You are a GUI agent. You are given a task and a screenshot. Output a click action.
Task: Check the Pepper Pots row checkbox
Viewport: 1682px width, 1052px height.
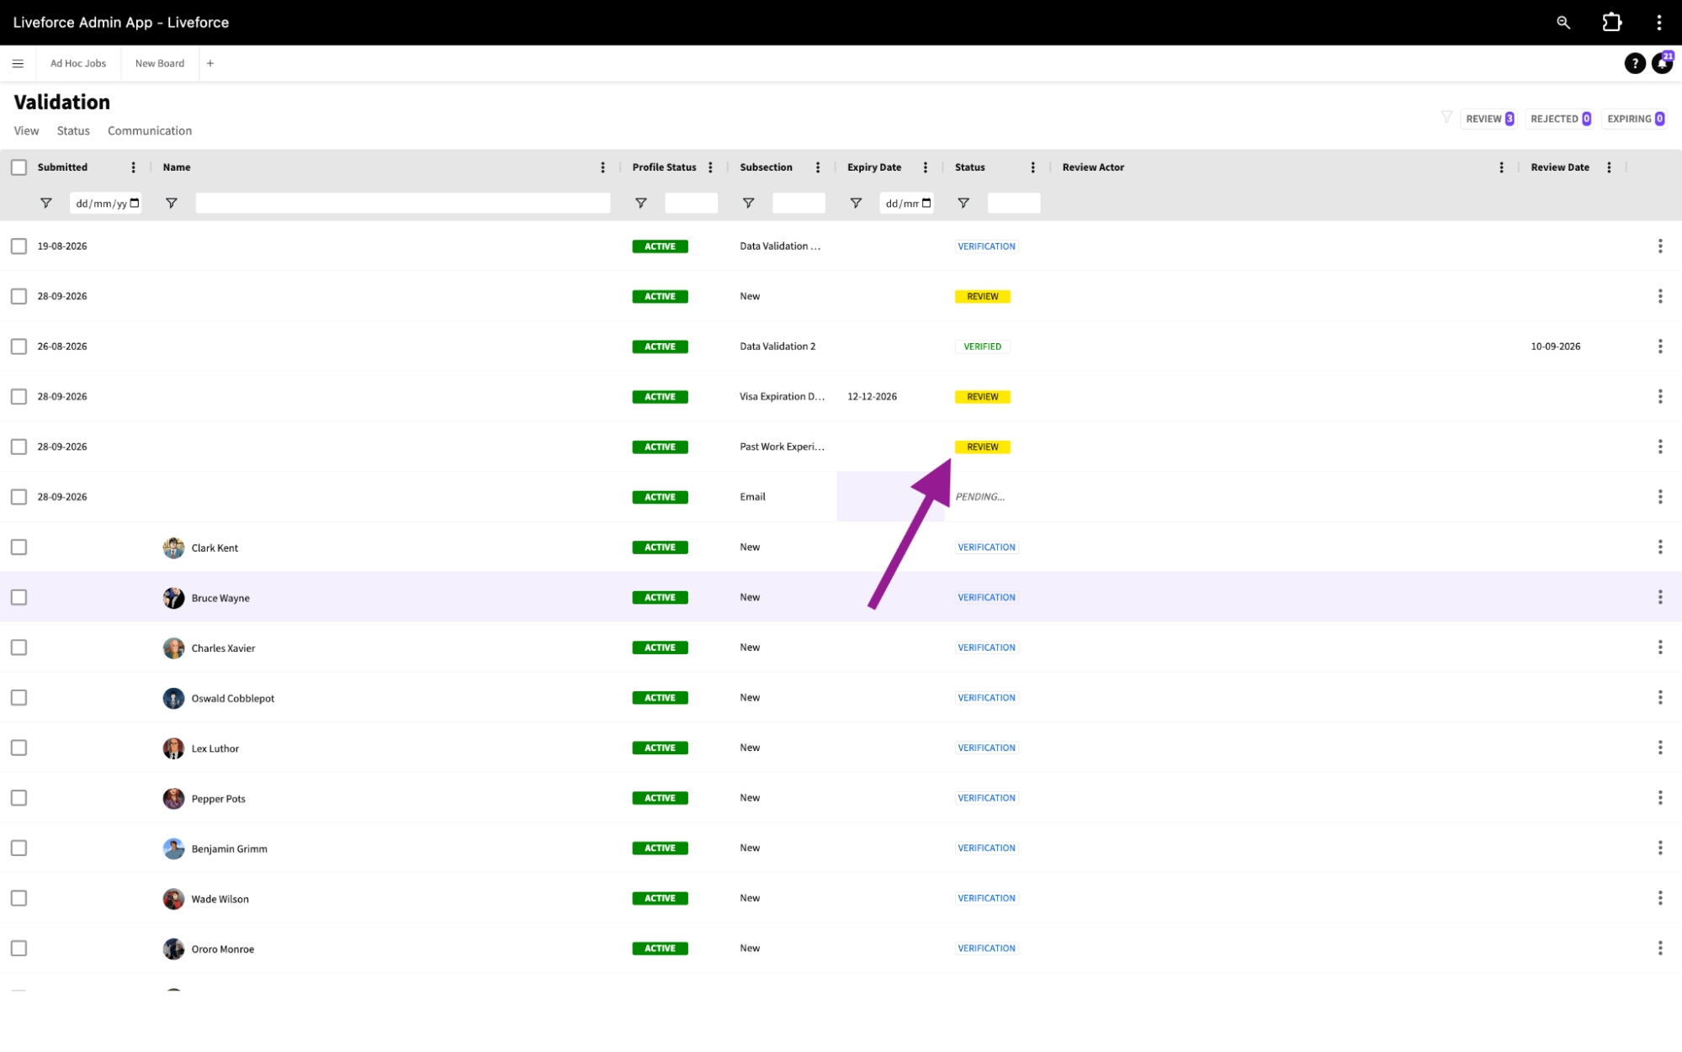pyautogui.click(x=19, y=797)
